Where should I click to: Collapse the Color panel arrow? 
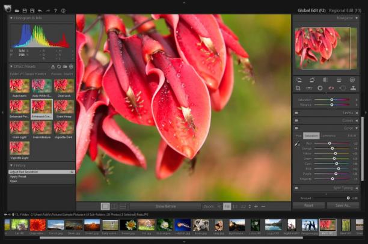(x=357, y=128)
